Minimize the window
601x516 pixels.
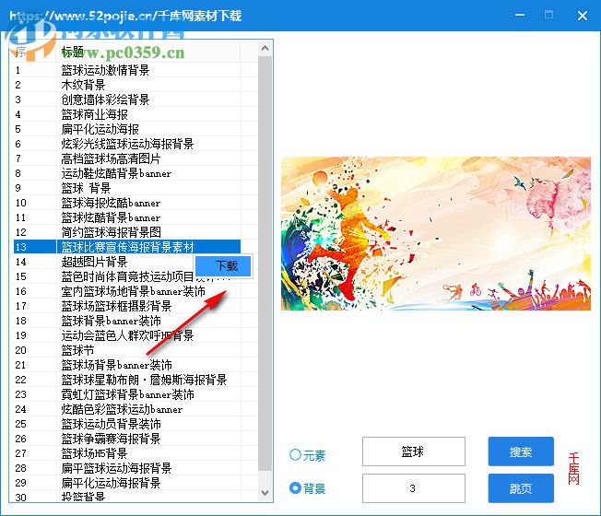(520, 16)
